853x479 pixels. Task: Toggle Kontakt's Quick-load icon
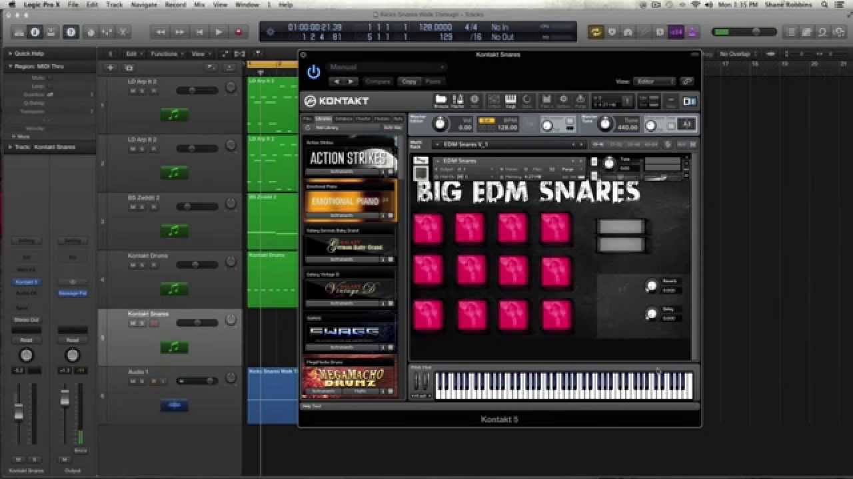pos(527,100)
